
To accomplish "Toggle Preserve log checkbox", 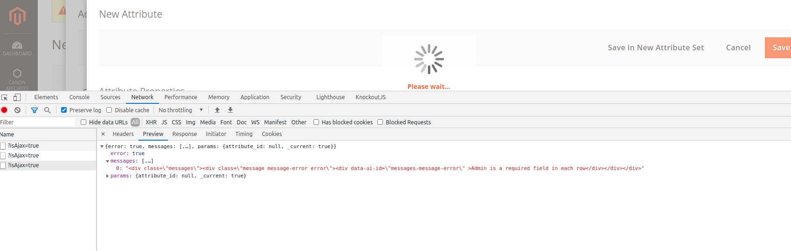I will [64, 110].
